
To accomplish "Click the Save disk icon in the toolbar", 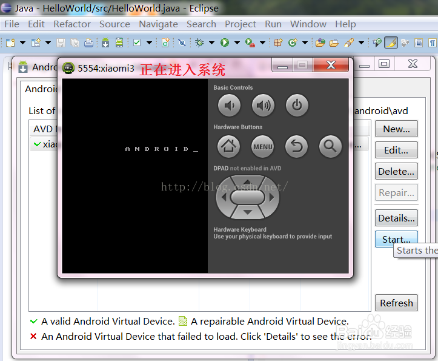I will [x=61, y=43].
